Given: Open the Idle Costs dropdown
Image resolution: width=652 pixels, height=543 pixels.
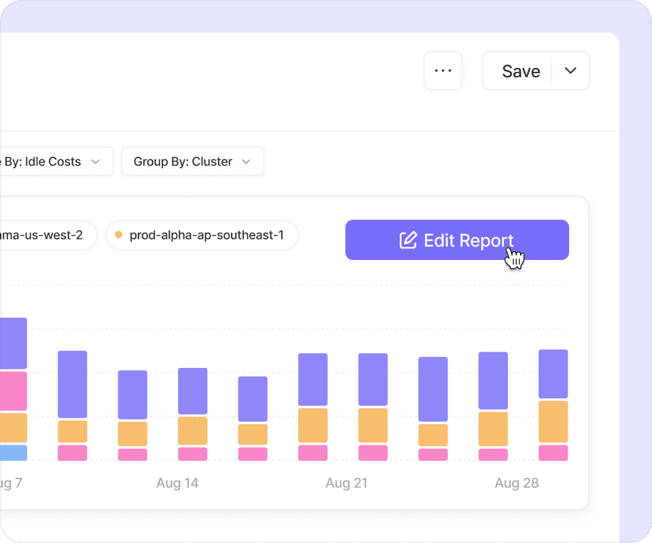Looking at the screenshot, I should click(x=56, y=162).
